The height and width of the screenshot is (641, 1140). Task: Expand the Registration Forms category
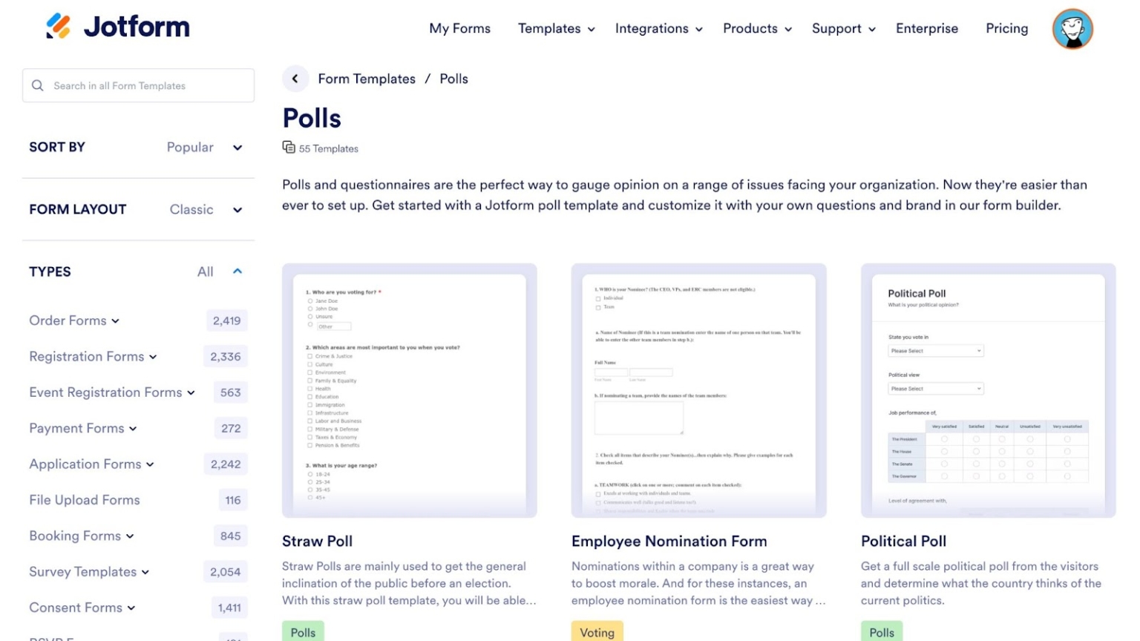[x=153, y=357]
